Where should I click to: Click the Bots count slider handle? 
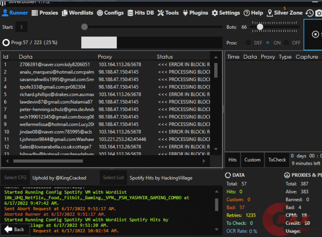[260, 27]
